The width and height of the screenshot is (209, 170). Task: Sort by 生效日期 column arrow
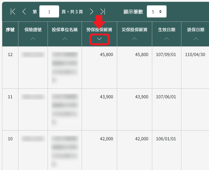click(167, 39)
